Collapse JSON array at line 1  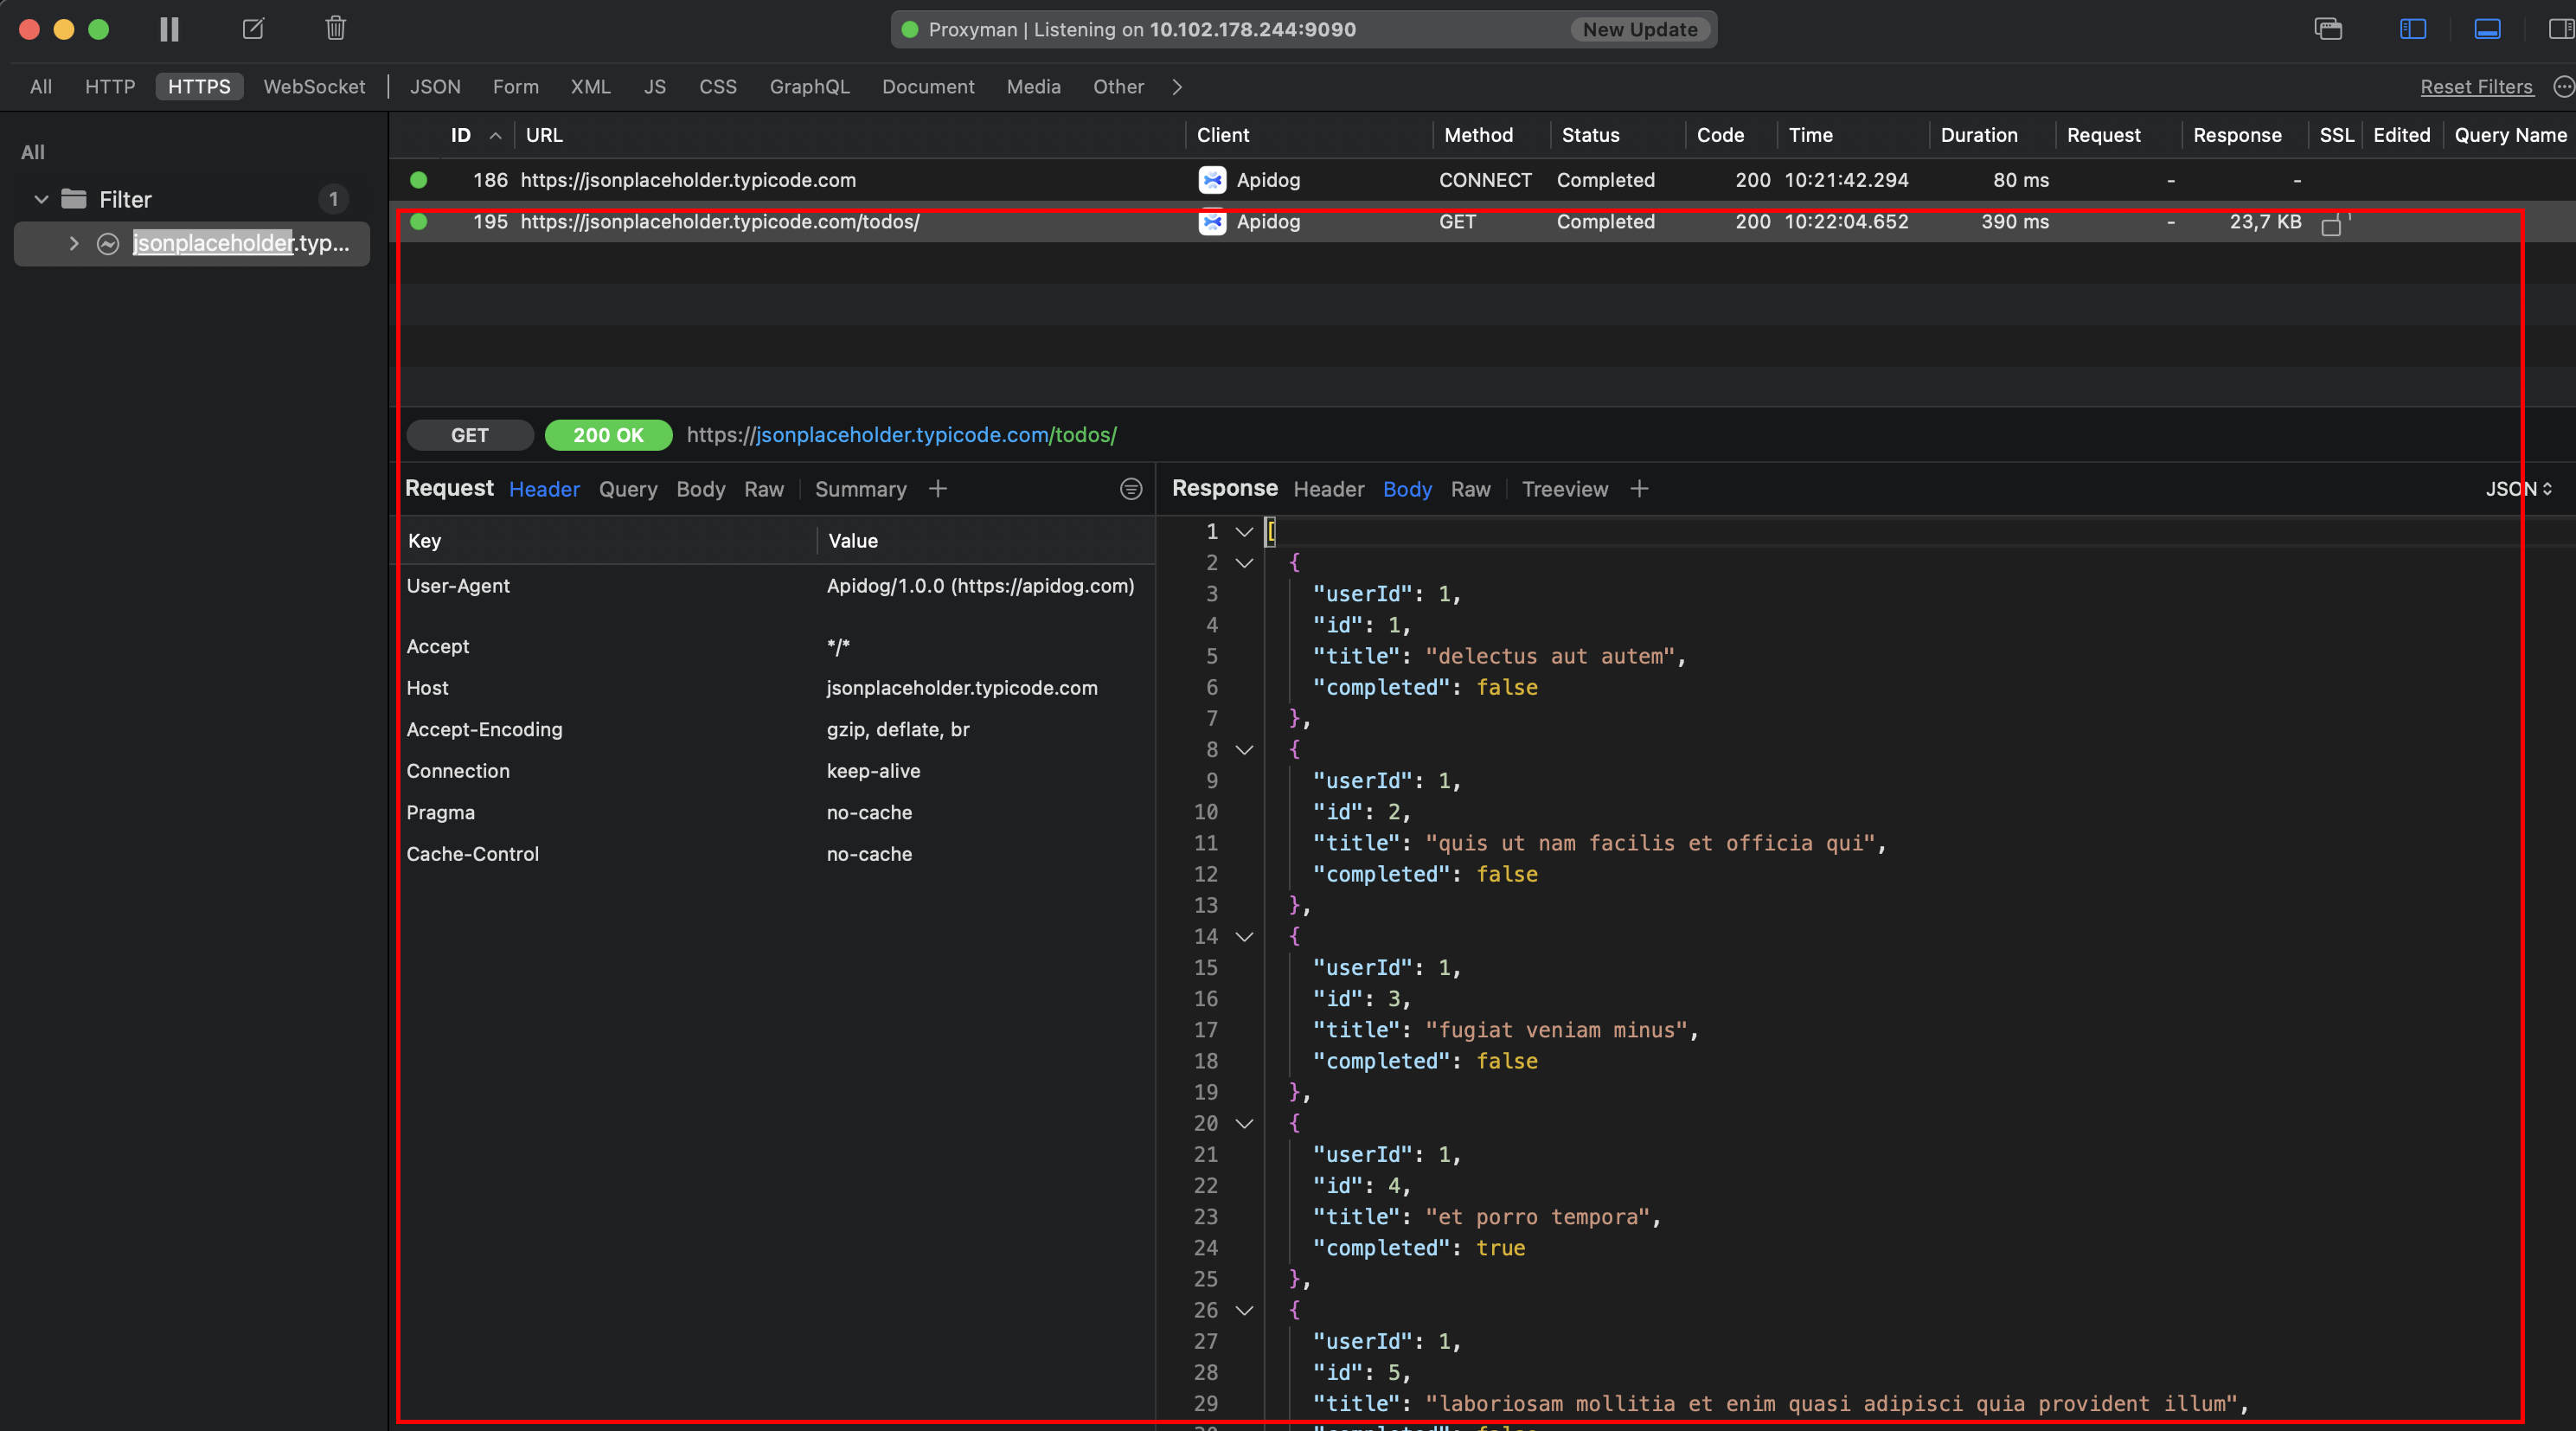pyautogui.click(x=1244, y=532)
